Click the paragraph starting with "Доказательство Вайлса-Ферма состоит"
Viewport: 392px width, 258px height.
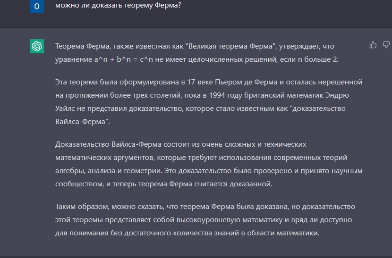tap(208, 164)
